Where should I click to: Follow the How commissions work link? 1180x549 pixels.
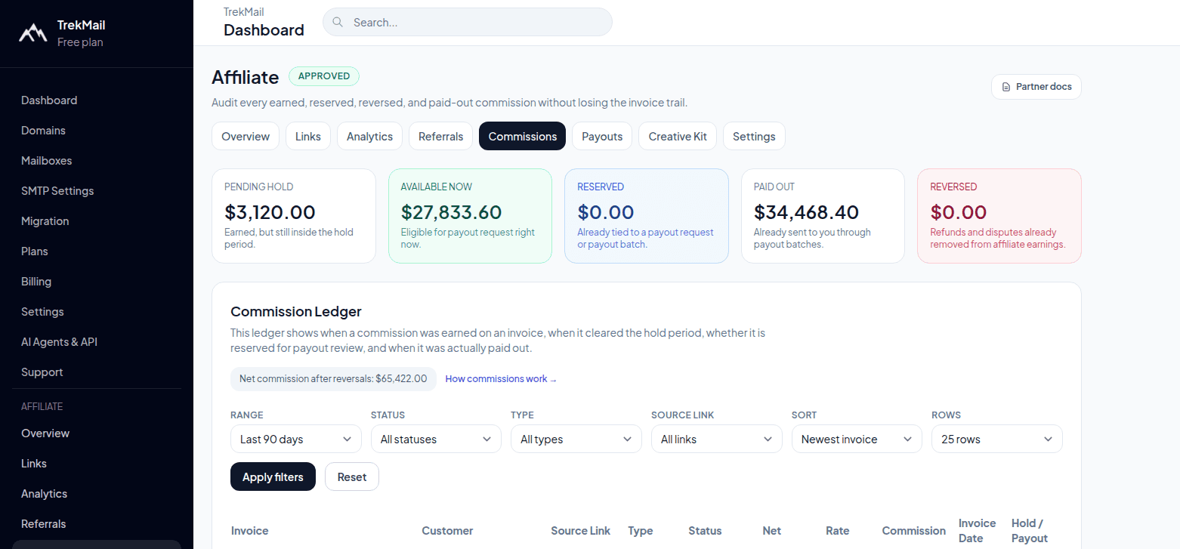(500, 378)
